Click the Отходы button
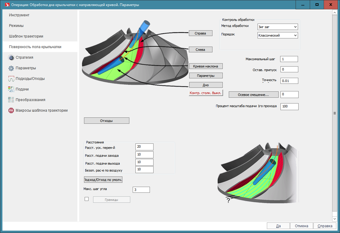This screenshot has width=340, height=233. [x=106, y=121]
